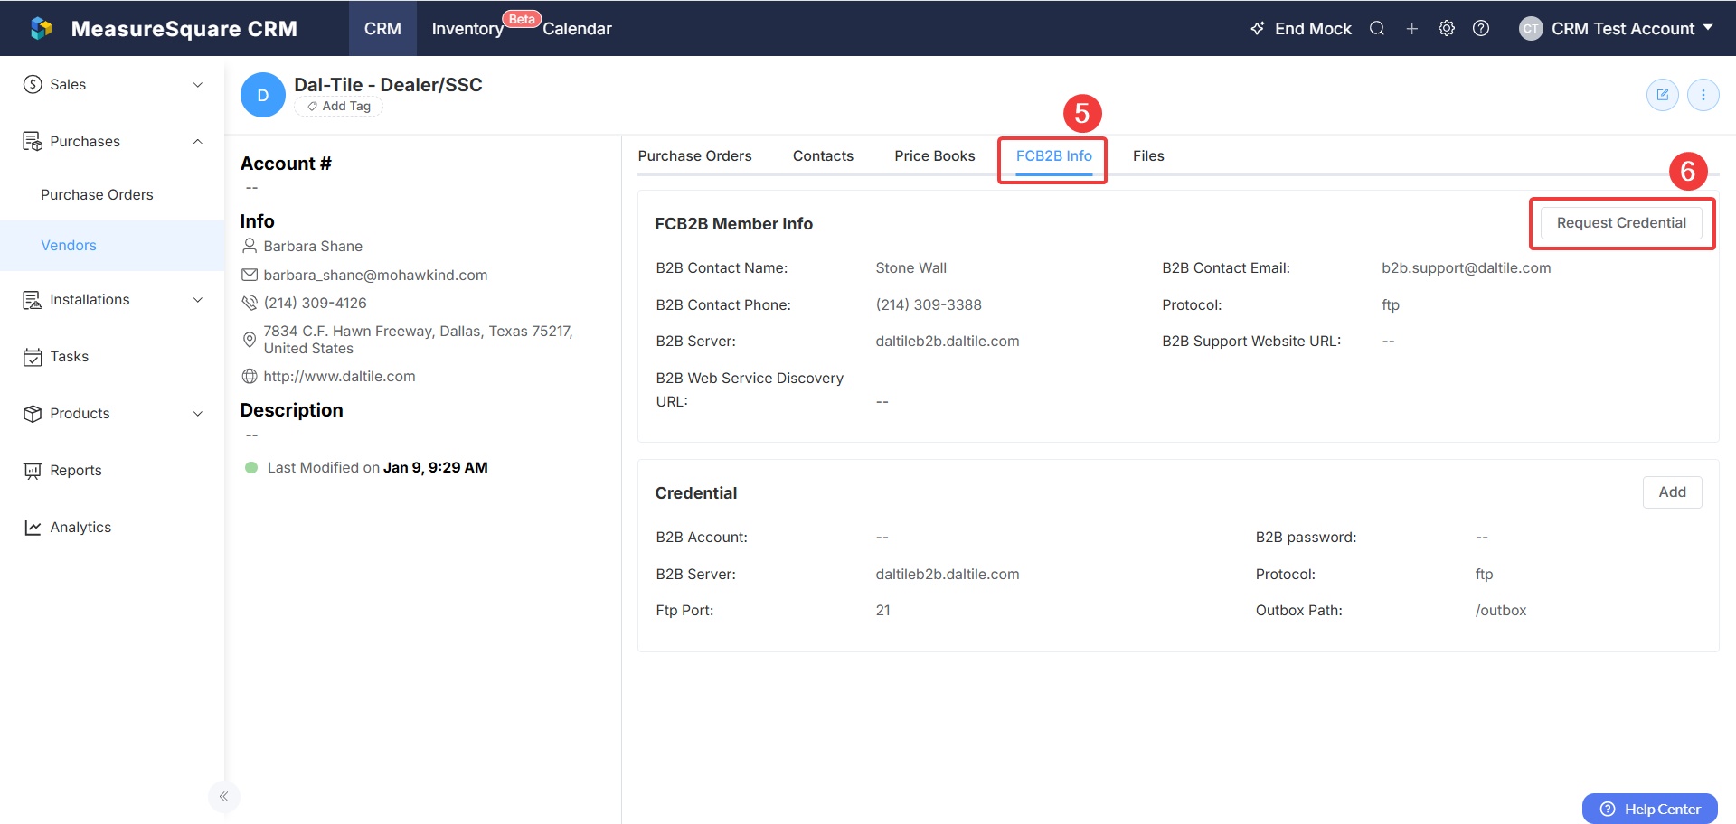Click the tag icon in Add Tag

[x=313, y=107]
